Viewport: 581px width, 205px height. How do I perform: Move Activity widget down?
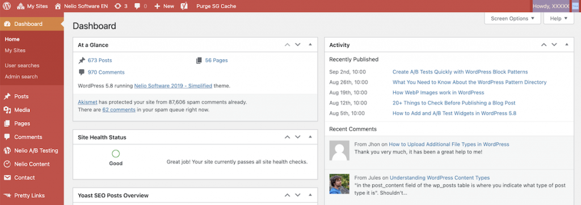pos(554,45)
